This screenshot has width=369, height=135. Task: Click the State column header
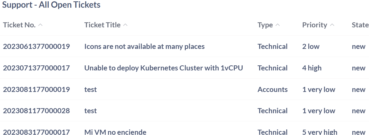360,25
